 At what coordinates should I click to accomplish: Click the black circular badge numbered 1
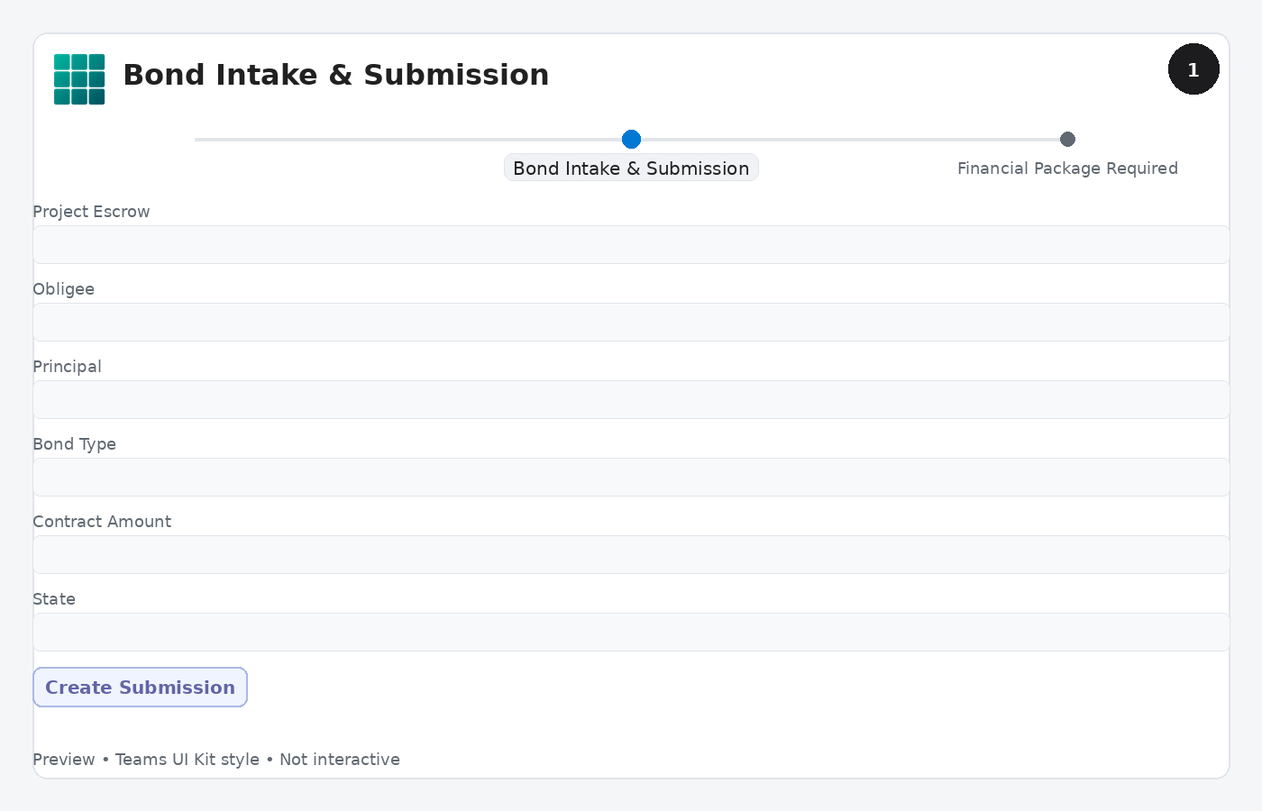1193,69
